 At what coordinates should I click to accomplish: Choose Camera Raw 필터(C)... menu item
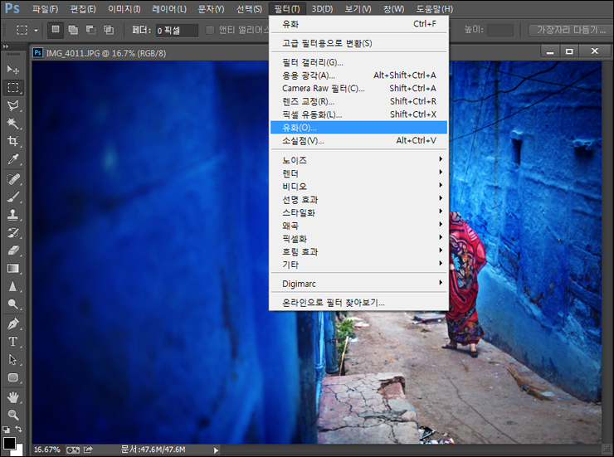[358, 89]
